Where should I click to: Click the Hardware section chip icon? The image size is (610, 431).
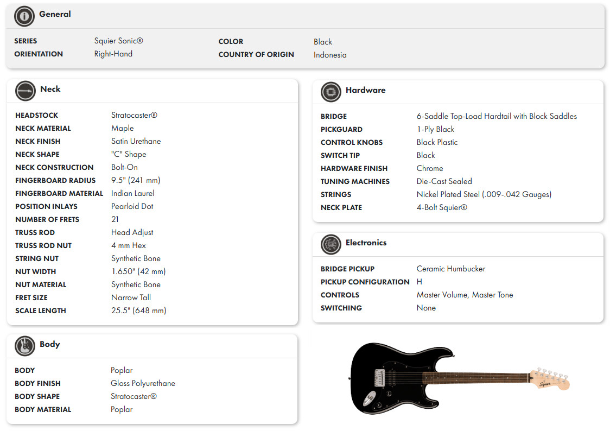[x=331, y=92]
